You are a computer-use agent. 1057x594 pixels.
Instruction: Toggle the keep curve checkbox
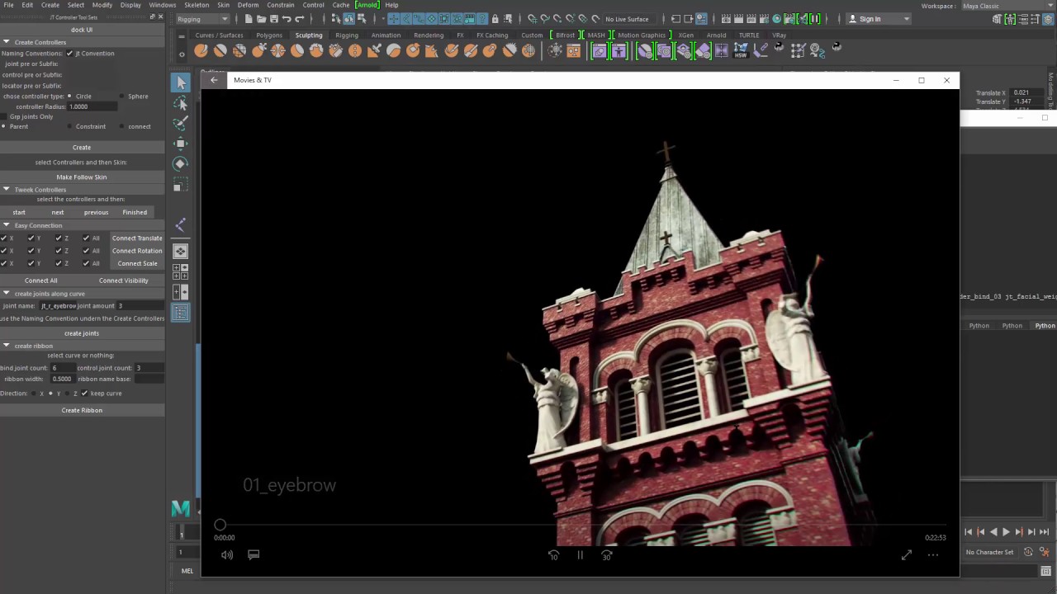84,394
